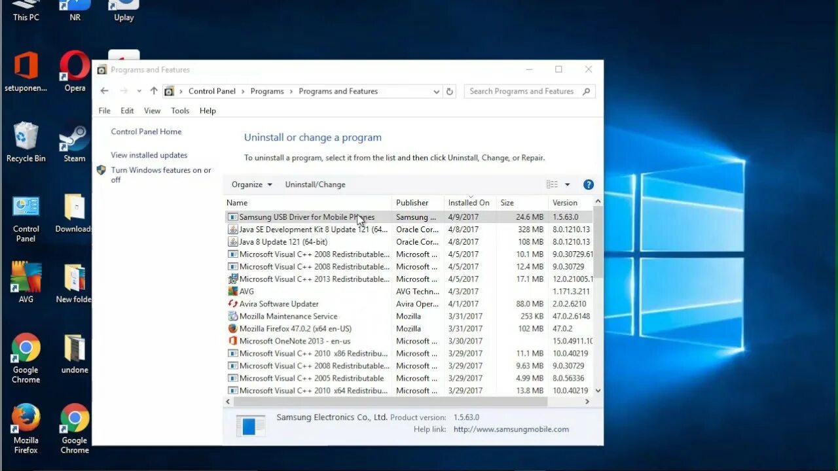Open the samsungmobile.com help link
This screenshot has height=471, width=838.
pyautogui.click(x=511, y=429)
